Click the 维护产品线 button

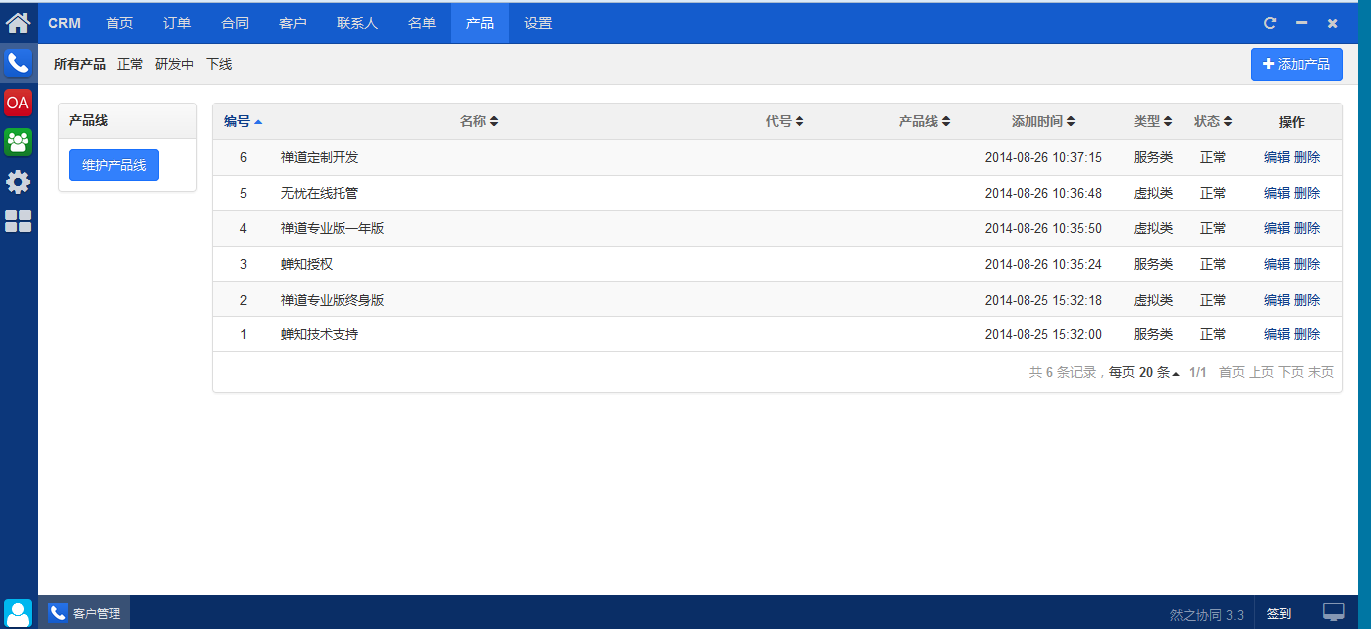pos(114,165)
